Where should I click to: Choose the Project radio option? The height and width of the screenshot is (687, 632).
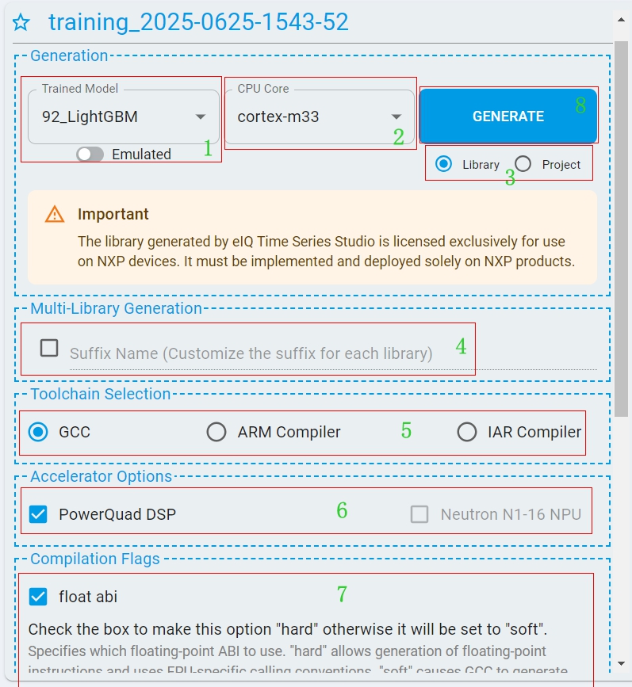(x=523, y=164)
